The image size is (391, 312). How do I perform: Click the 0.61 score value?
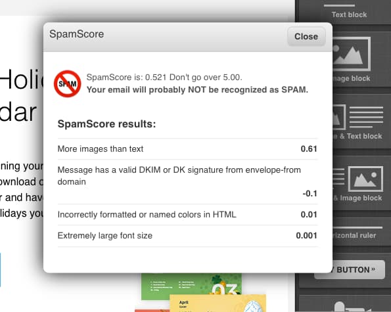pos(309,148)
